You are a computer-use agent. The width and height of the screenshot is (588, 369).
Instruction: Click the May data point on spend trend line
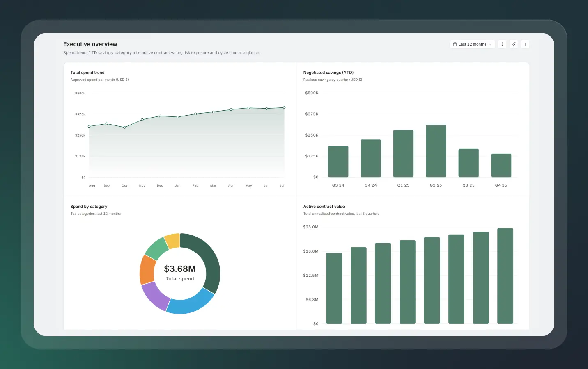pos(249,108)
